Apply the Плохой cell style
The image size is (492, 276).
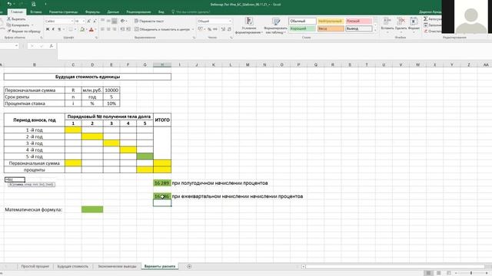(x=359, y=21)
